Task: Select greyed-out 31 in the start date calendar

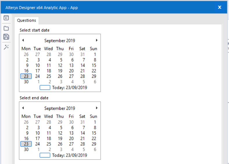Action: click(82, 54)
